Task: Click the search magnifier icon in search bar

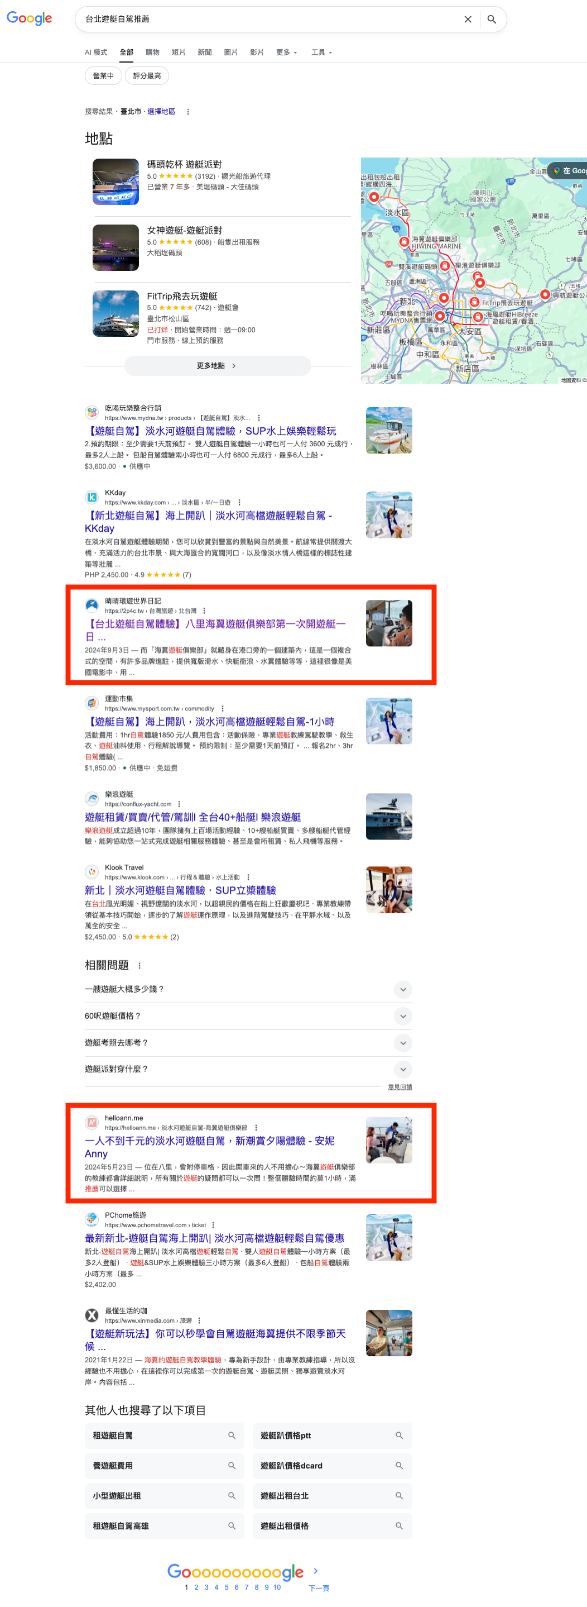Action: pyautogui.click(x=492, y=20)
